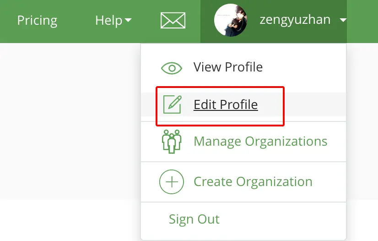Expand the Help dropdown caret
The image size is (378, 241).
128,20
